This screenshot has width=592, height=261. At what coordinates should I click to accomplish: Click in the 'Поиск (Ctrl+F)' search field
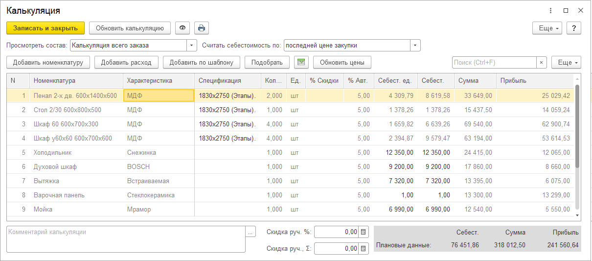pos(494,62)
